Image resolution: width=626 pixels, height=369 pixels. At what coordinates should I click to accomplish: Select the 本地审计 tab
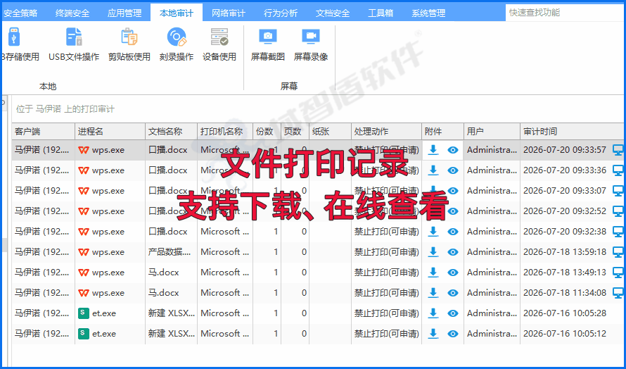pyautogui.click(x=177, y=13)
